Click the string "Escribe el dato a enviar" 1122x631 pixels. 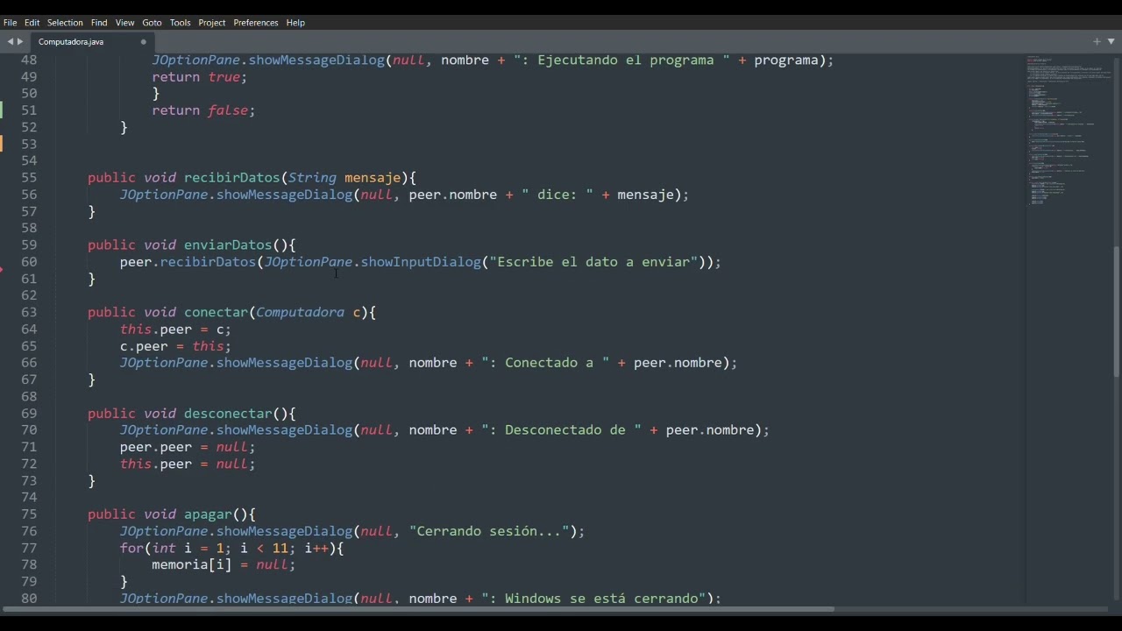point(593,262)
